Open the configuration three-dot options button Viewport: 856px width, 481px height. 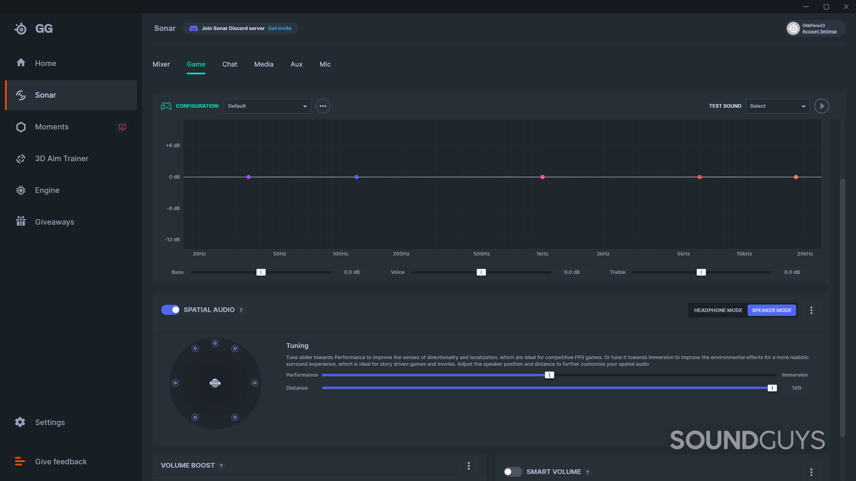pos(323,106)
